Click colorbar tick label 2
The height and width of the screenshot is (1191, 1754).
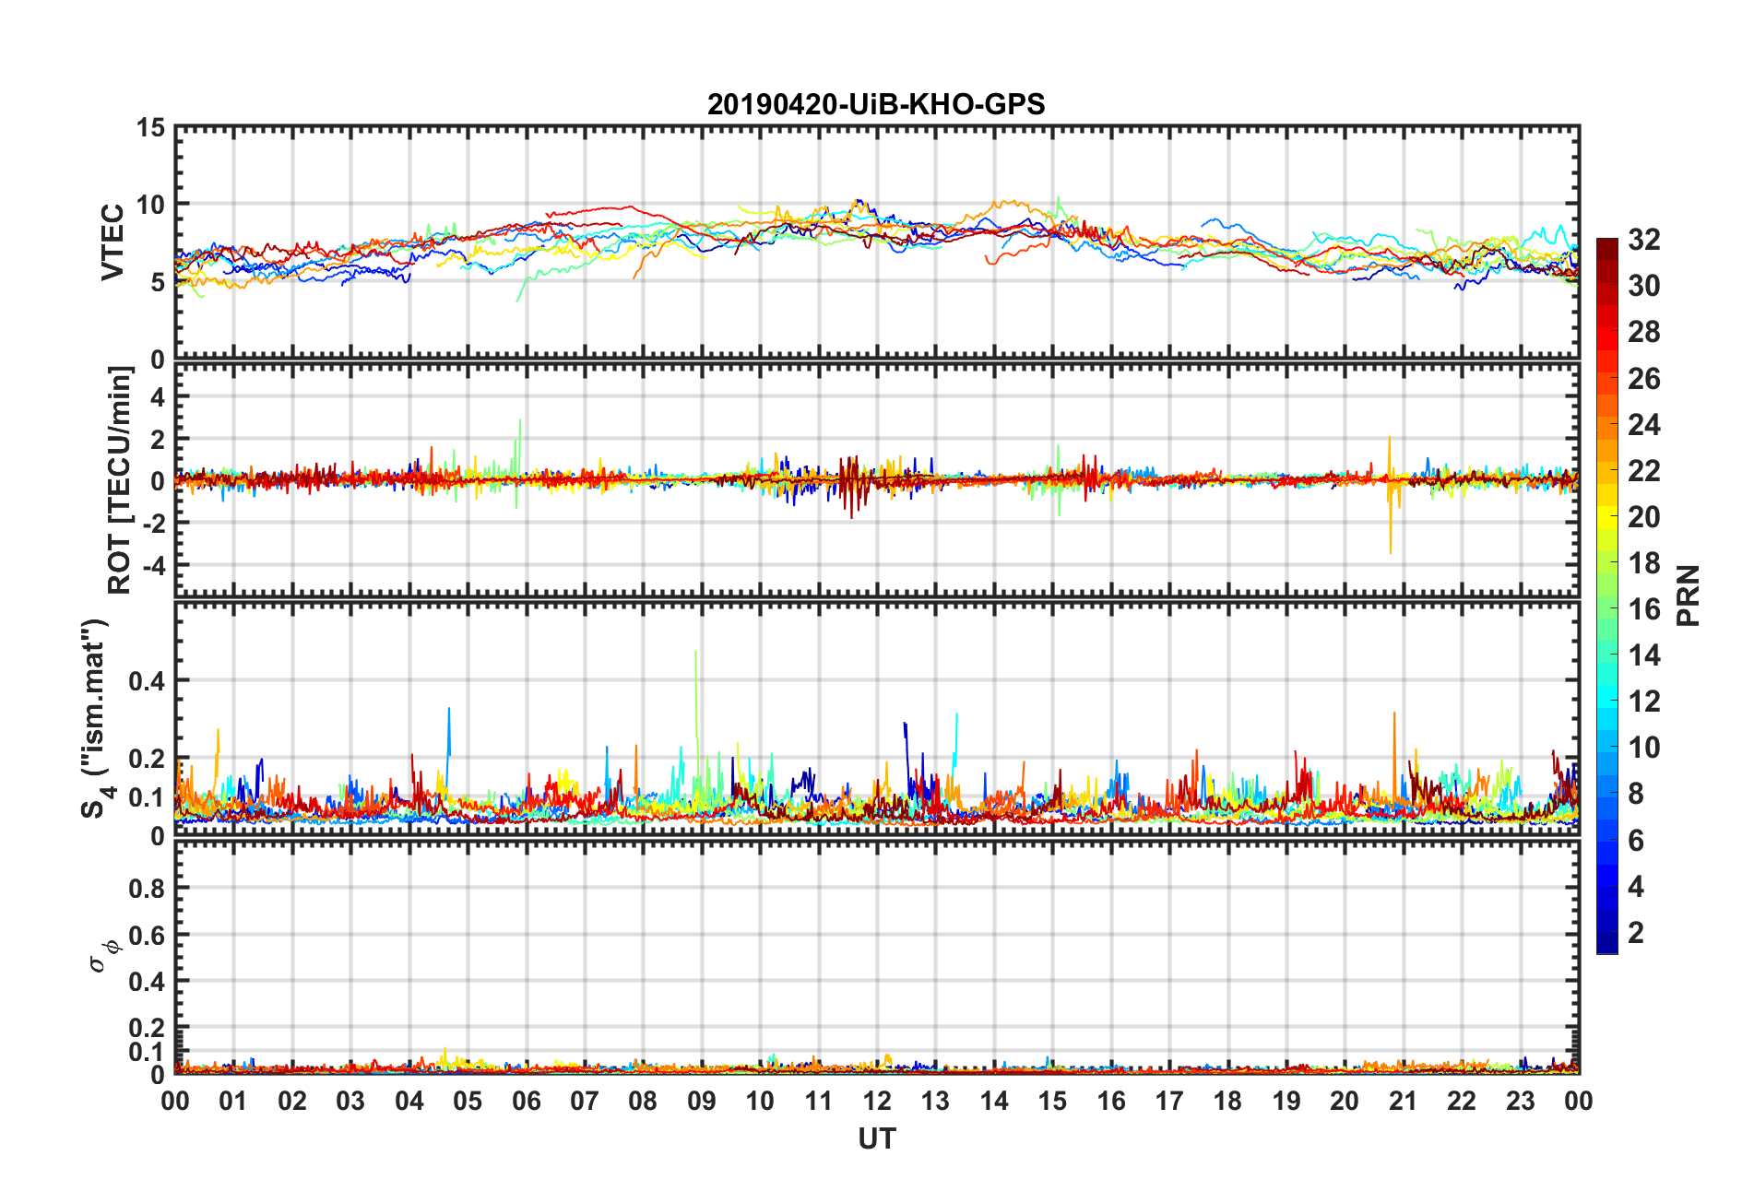1635,933
